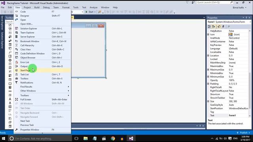The width and height of the screenshot is (253, 142).
Task: Click the Alphabetical sort button in Properties
Action: [213, 26]
